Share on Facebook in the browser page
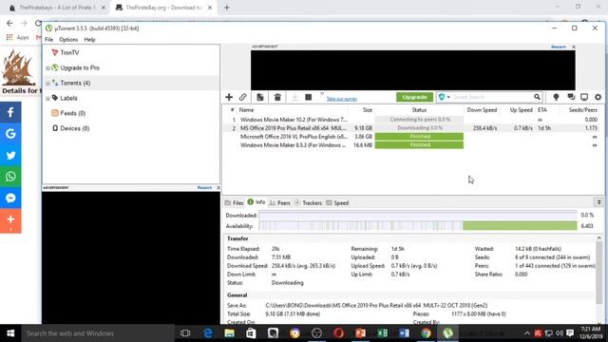The height and width of the screenshot is (342, 608). 10,112
